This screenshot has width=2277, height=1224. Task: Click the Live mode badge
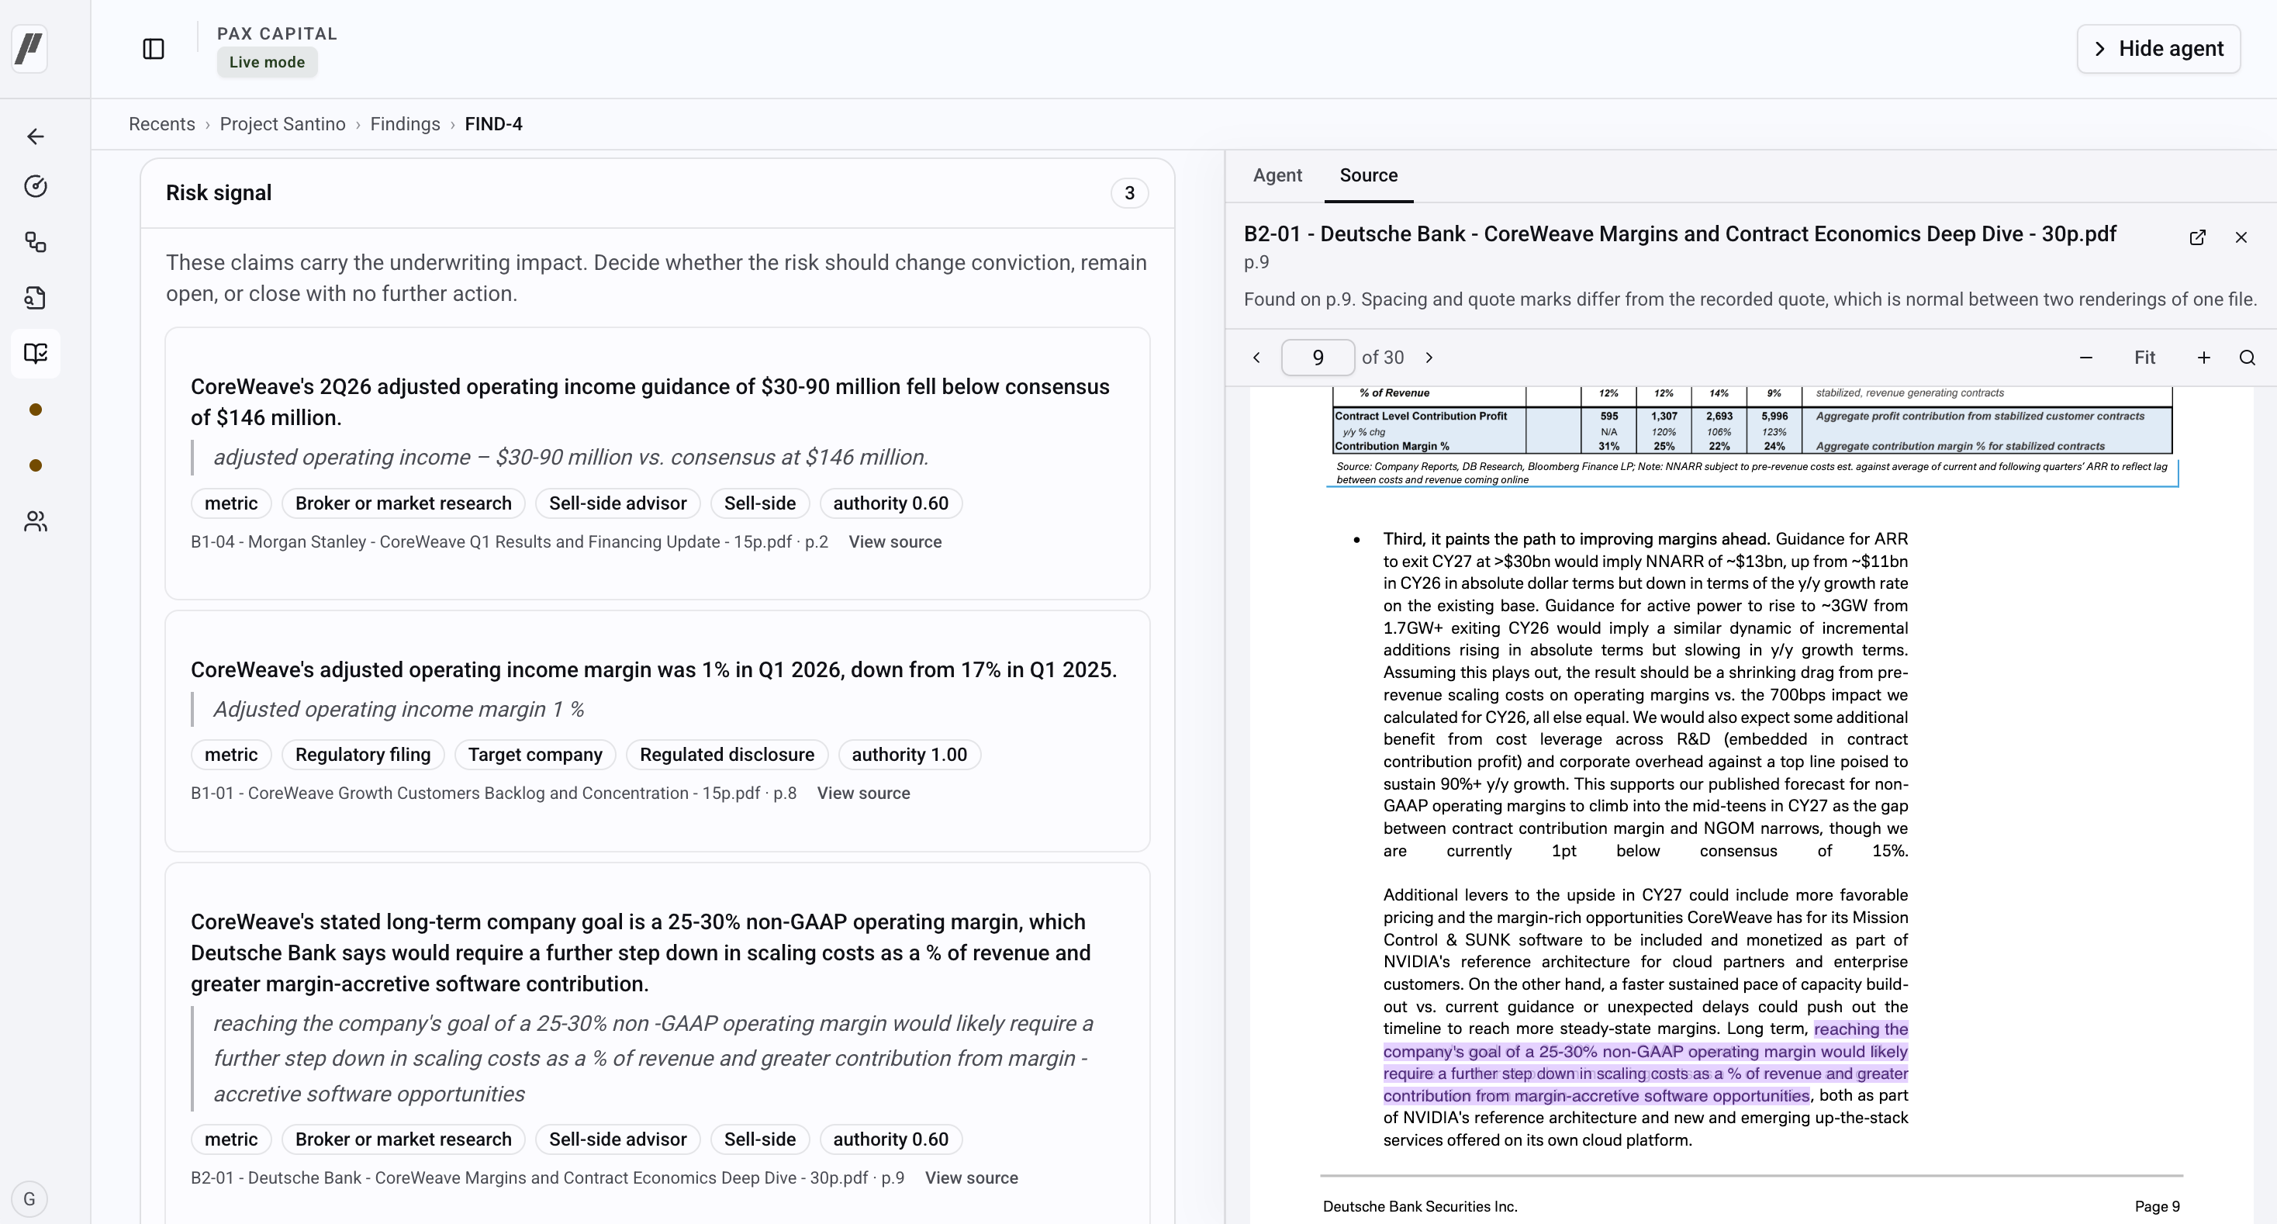click(x=267, y=62)
